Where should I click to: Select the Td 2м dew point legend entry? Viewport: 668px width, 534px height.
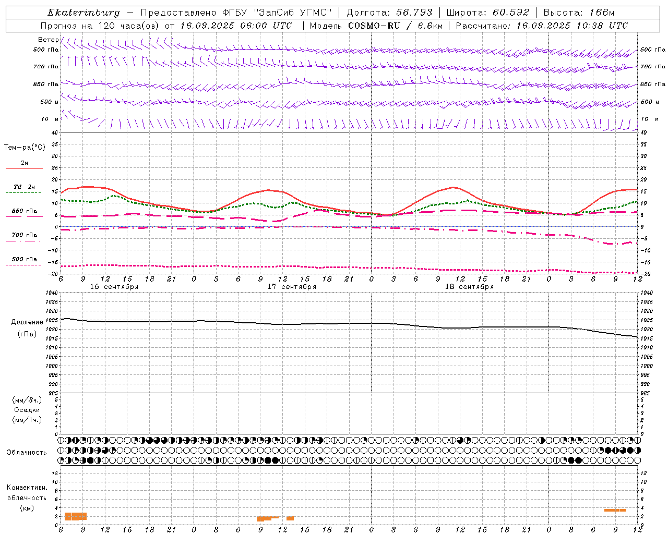click(x=25, y=187)
